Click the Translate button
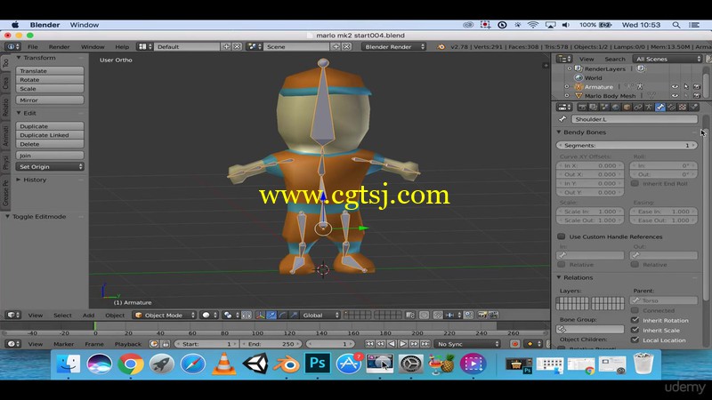 pyautogui.click(x=50, y=71)
